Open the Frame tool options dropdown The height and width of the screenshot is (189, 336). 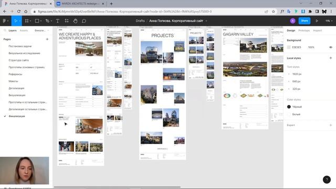click(30, 21)
